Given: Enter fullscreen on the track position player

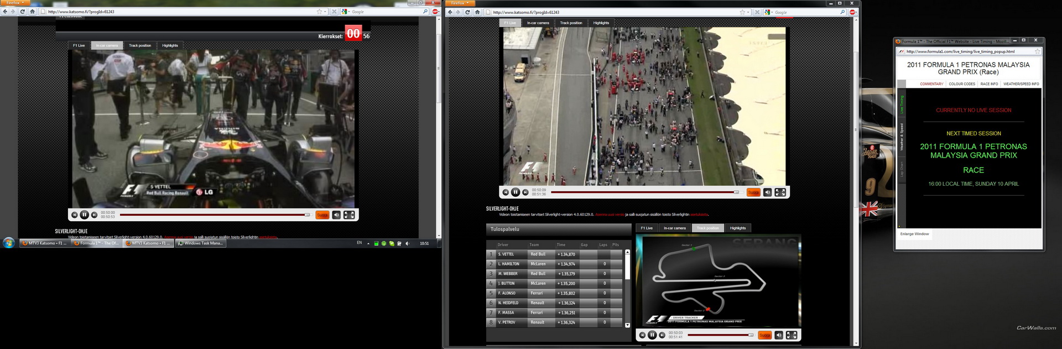Looking at the screenshot, I should click(792, 335).
